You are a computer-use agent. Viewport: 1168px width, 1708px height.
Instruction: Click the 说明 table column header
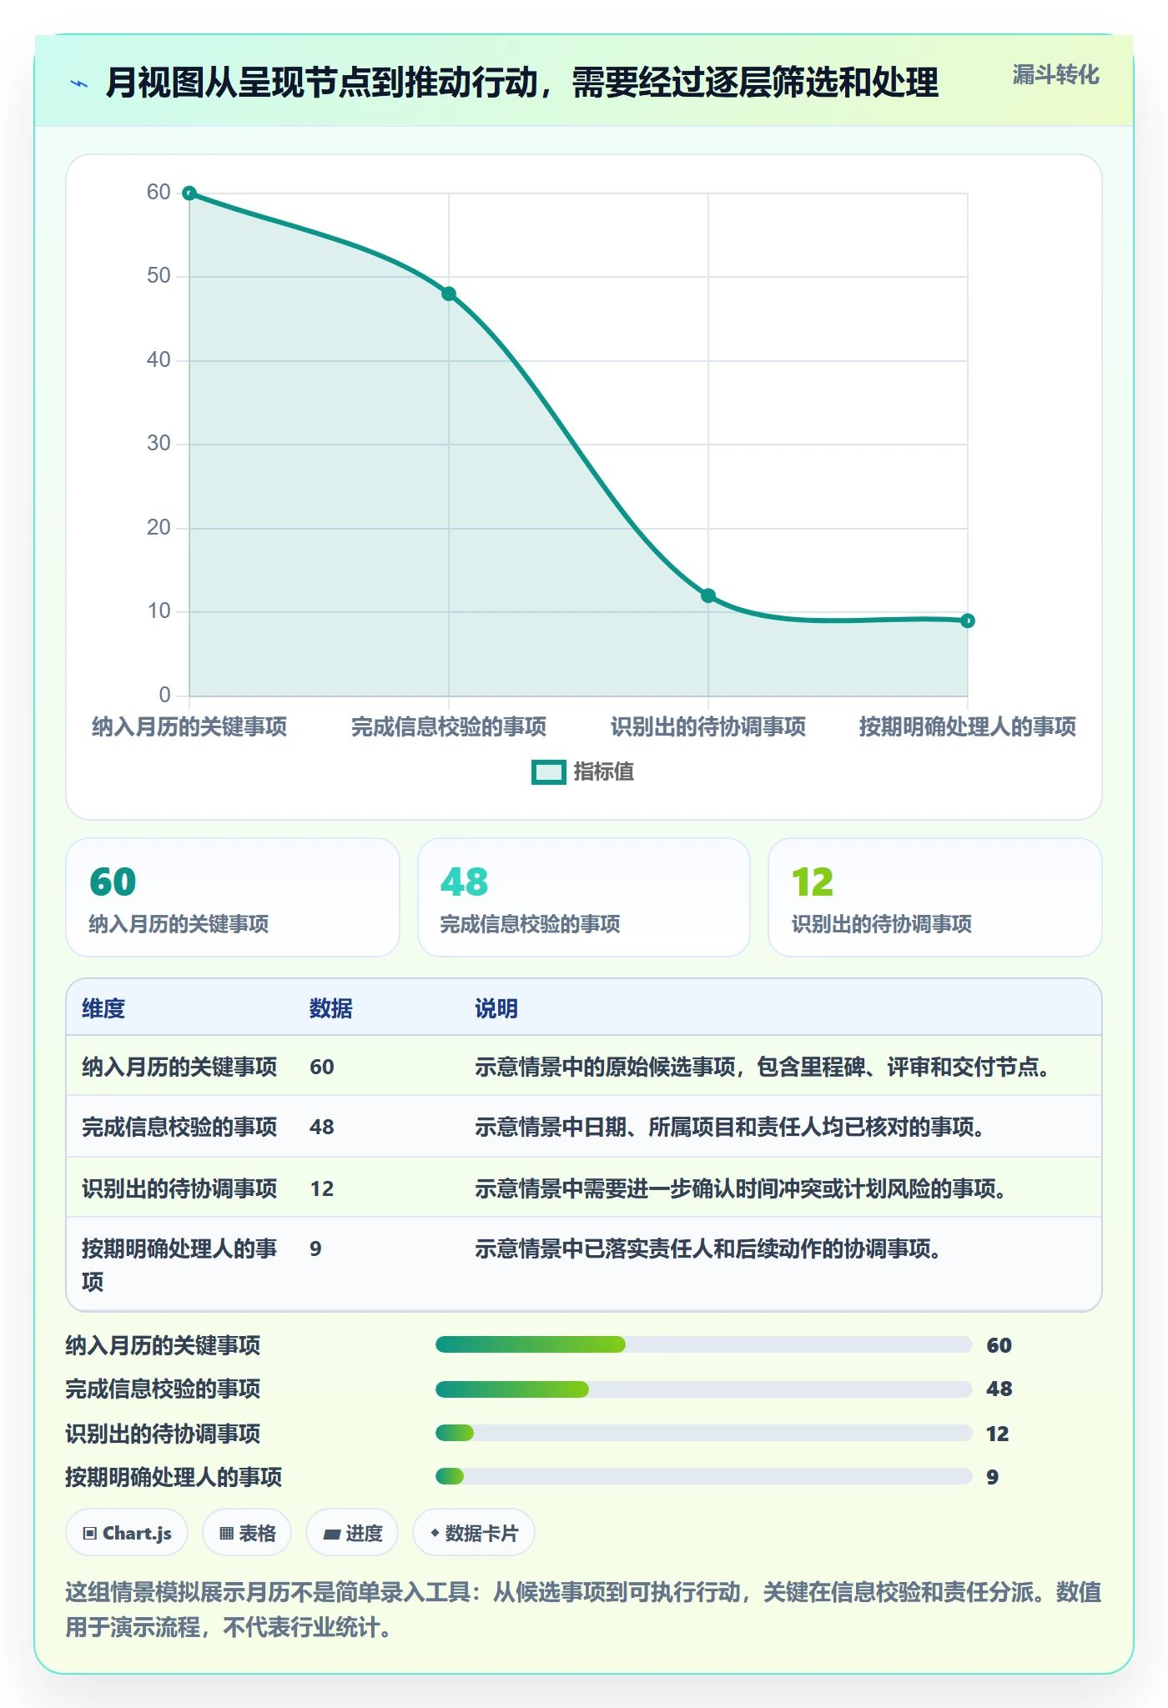tap(496, 1008)
